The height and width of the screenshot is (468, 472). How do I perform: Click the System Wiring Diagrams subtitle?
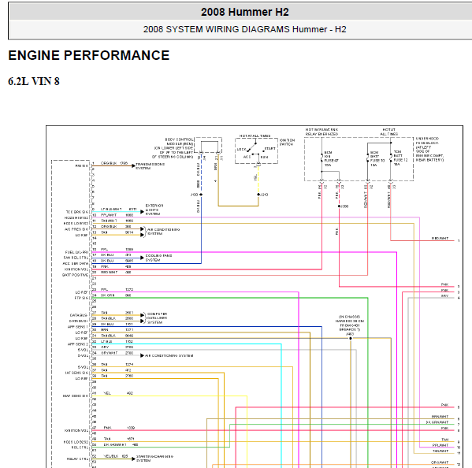pyautogui.click(x=245, y=29)
